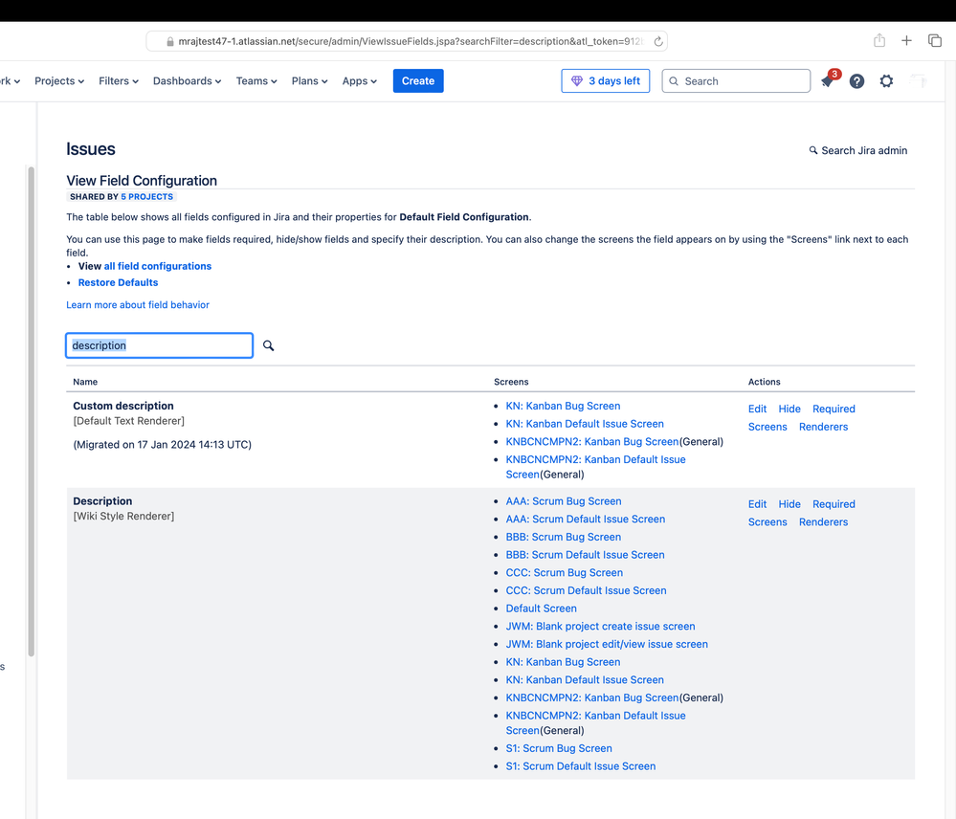The height and width of the screenshot is (819, 956).
Task: Open S1: Scrum Default Issue Screen
Action: [x=581, y=766]
